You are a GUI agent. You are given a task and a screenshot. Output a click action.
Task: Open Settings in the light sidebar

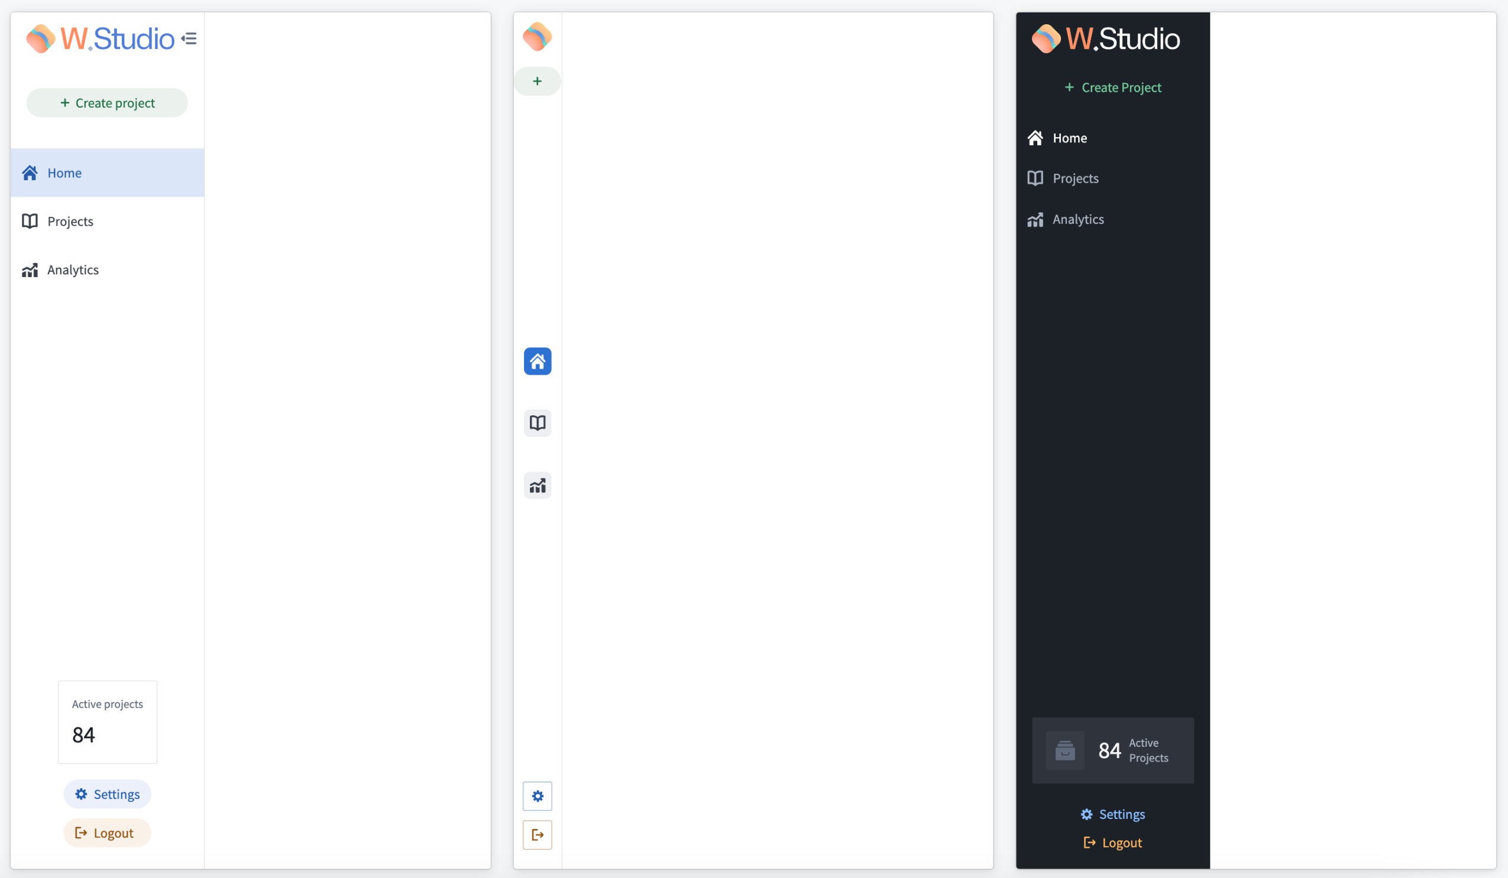[107, 794]
